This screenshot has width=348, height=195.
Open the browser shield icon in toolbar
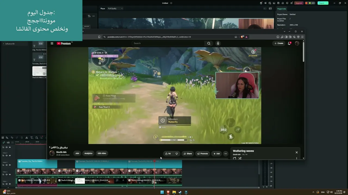click(298, 37)
